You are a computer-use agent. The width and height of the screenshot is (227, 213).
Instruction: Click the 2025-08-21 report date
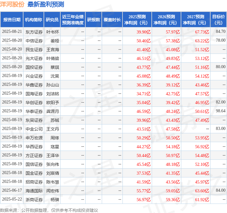(12, 32)
